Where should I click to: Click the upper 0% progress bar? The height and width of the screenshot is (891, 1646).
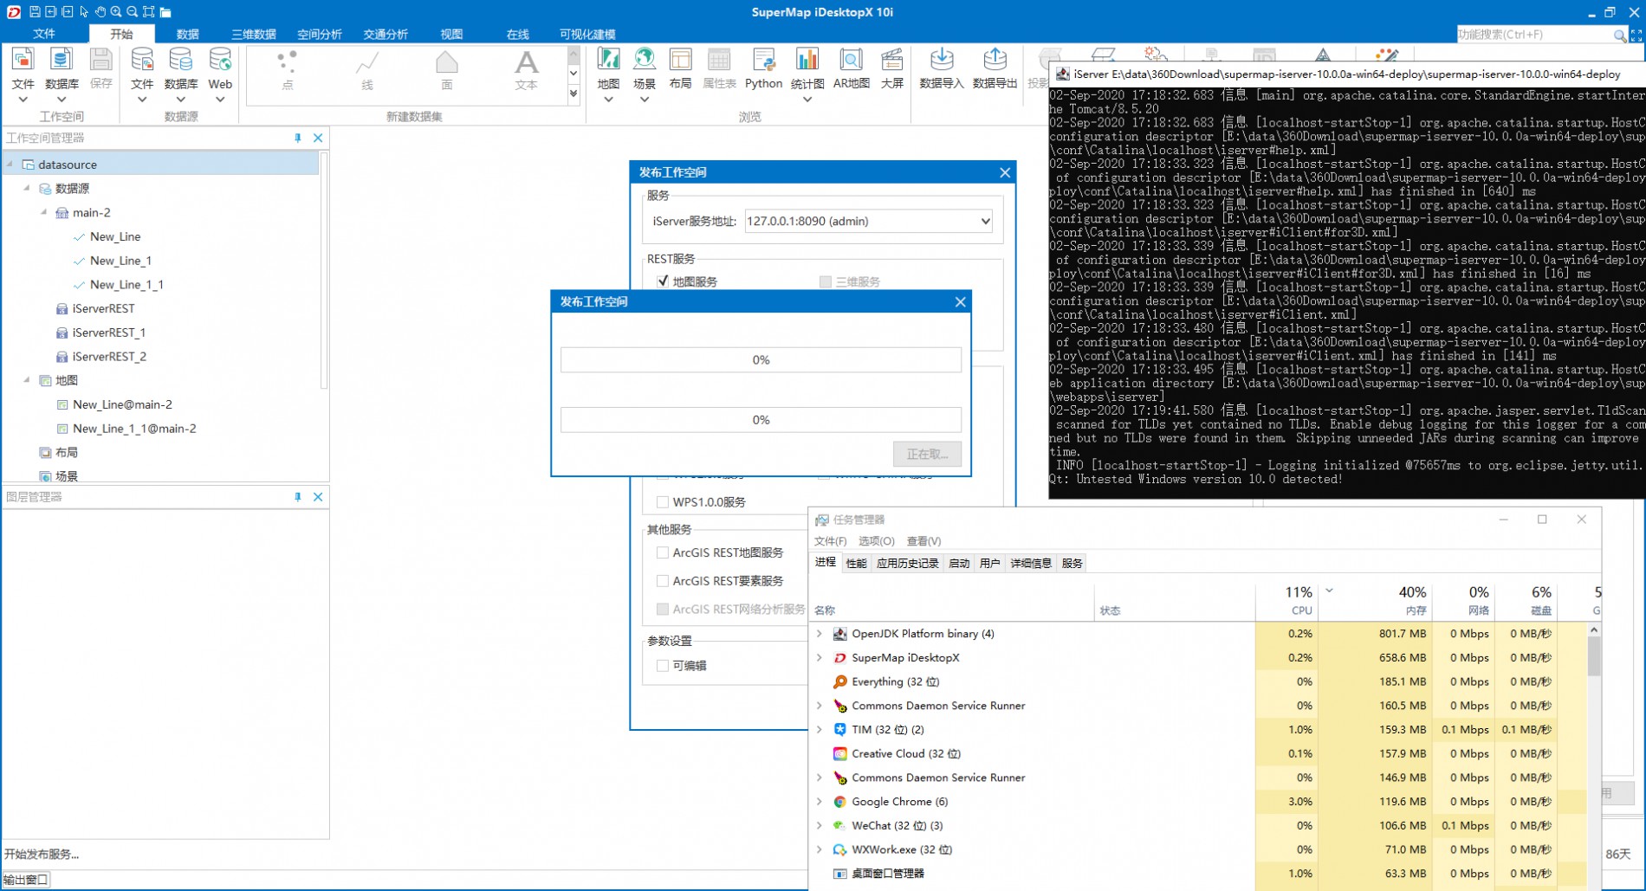click(761, 359)
